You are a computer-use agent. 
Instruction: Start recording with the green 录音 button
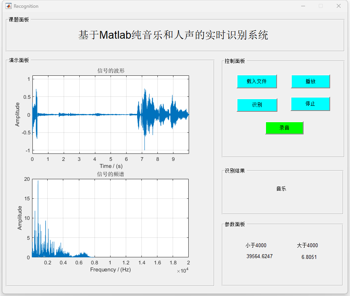pyautogui.click(x=284, y=128)
